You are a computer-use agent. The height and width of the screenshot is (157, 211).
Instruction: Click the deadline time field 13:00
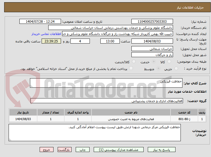[x=110, y=41]
